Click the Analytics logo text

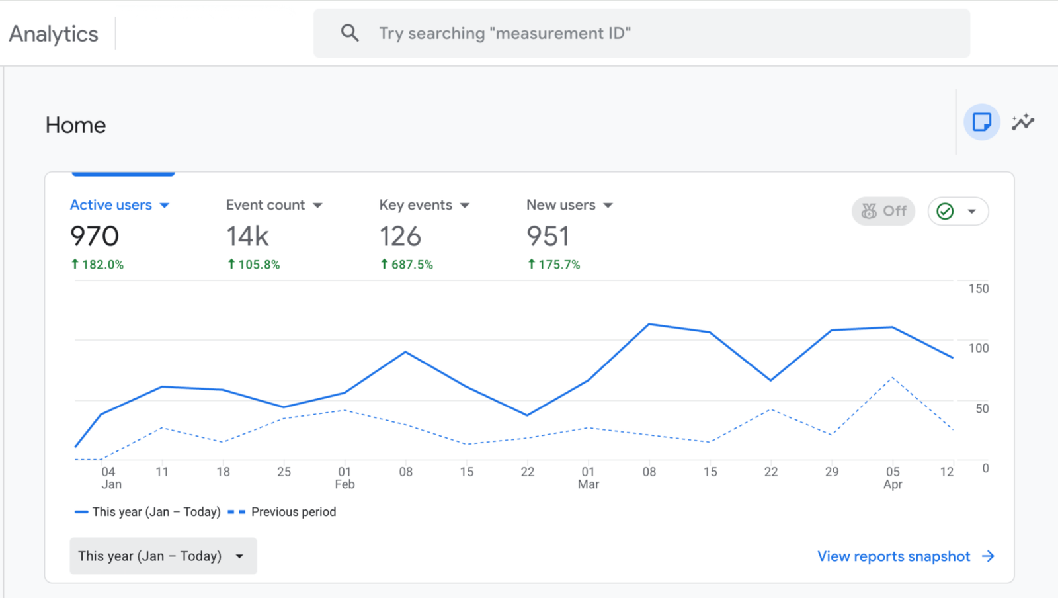point(54,34)
